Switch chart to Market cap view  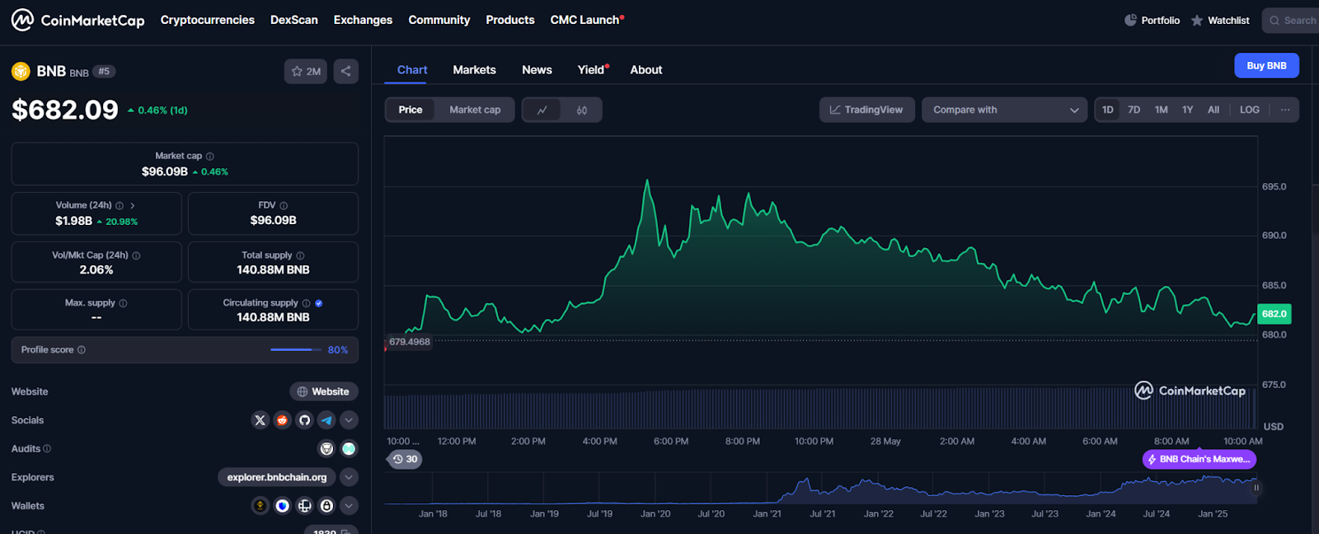coord(475,110)
